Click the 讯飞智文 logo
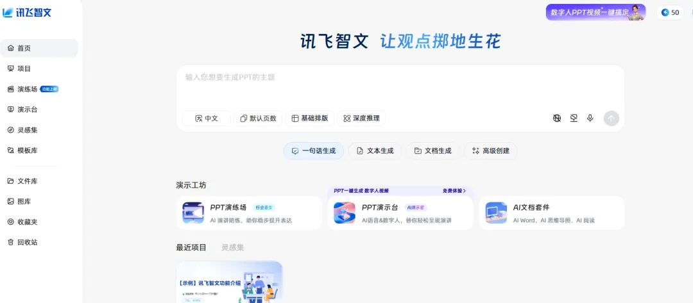 [x=27, y=12]
